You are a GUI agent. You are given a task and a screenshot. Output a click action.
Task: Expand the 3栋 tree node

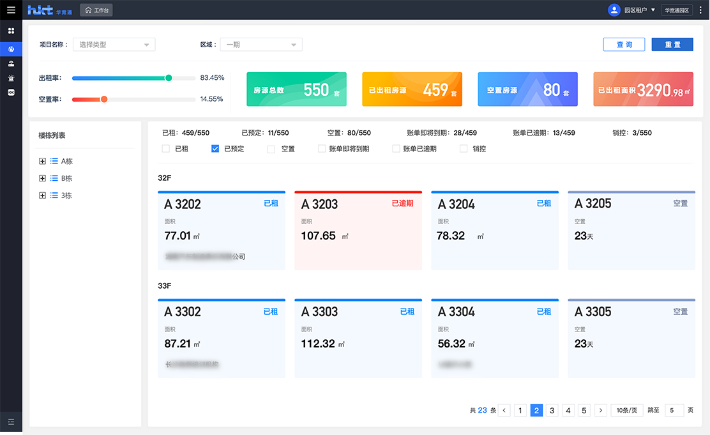(x=43, y=195)
